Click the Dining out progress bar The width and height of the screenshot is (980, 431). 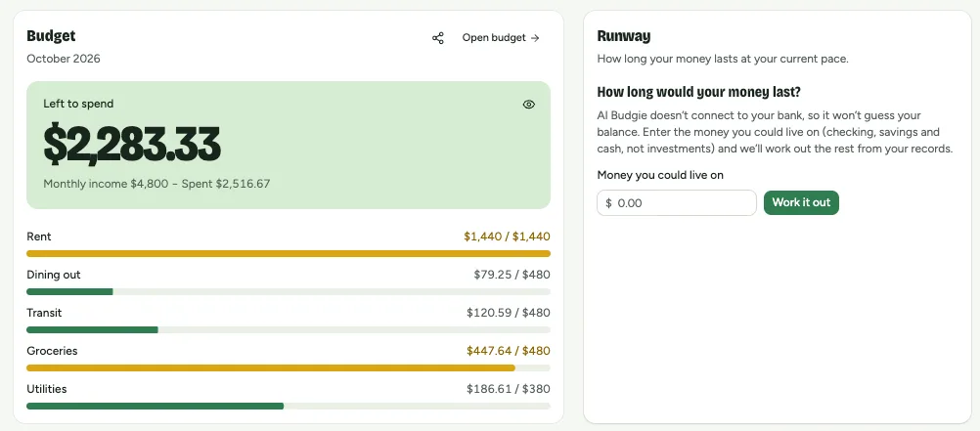pyautogui.click(x=289, y=291)
